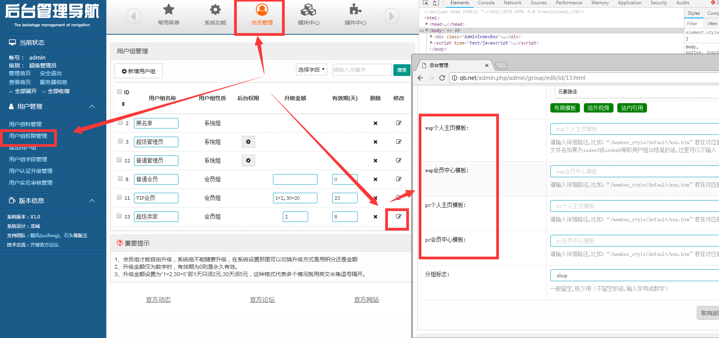Open backend permission settings for 超级管理员
The height and width of the screenshot is (338, 719).
pyautogui.click(x=248, y=142)
